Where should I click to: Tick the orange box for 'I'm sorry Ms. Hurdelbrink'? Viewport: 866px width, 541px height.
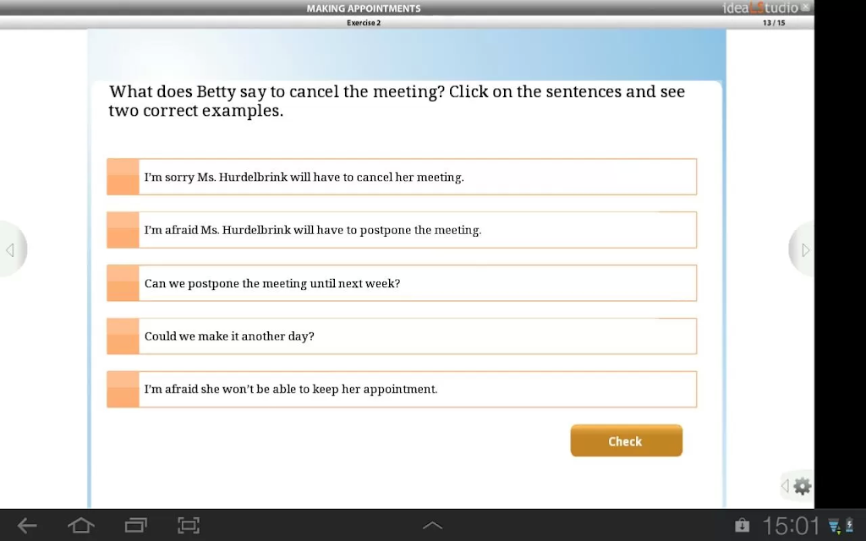point(123,177)
